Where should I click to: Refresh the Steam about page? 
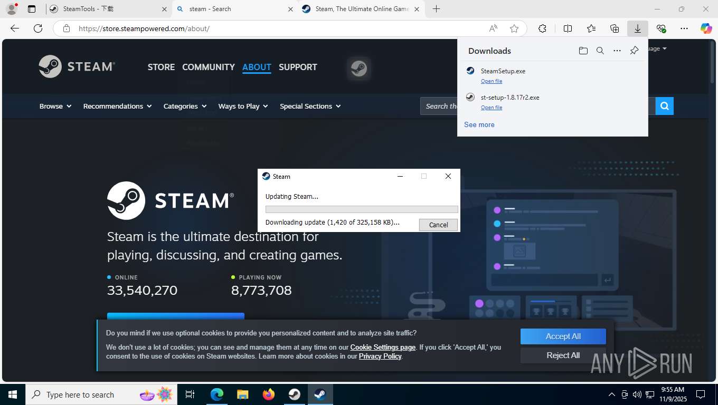tap(37, 28)
